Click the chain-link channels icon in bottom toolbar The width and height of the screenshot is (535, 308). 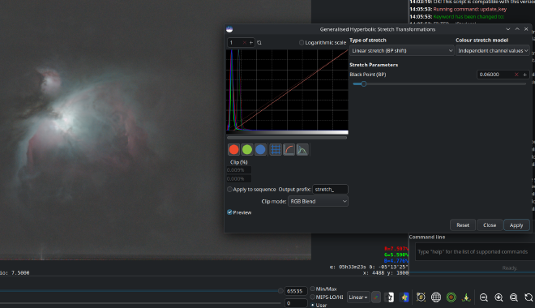(376, 297)
